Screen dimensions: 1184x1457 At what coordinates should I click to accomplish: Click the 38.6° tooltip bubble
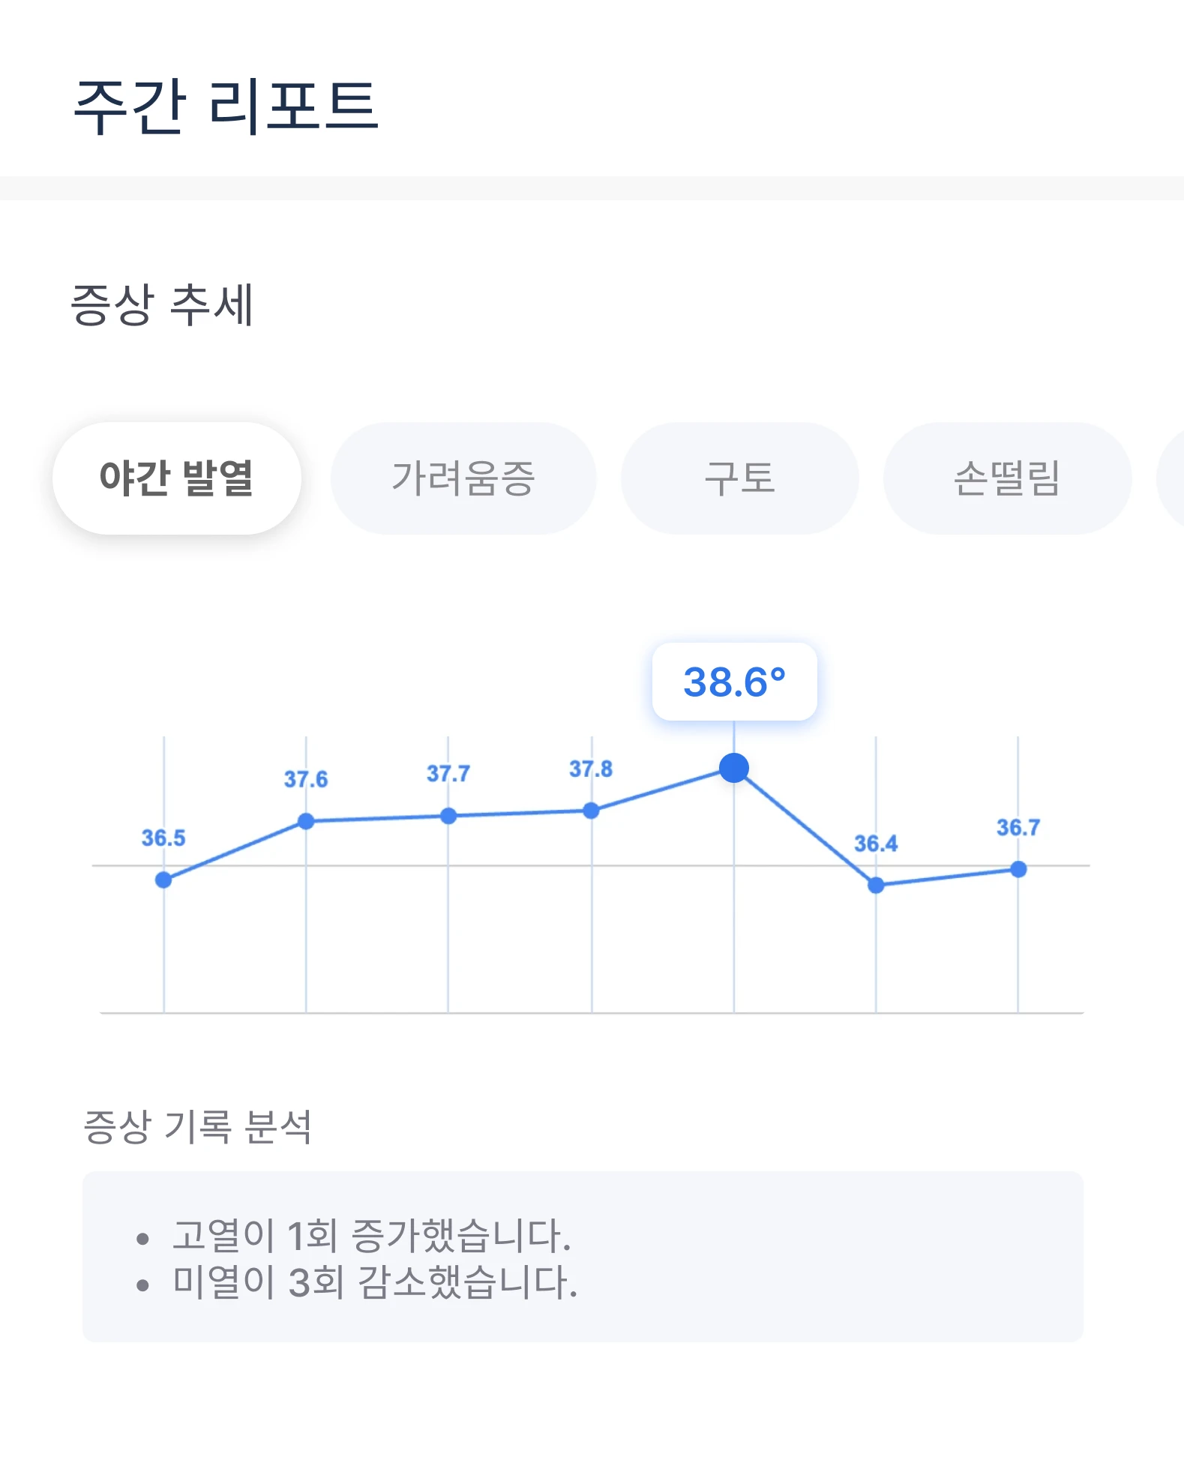coord(734,682)
